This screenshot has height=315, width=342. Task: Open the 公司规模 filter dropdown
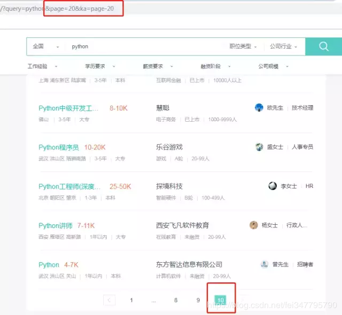273,66
